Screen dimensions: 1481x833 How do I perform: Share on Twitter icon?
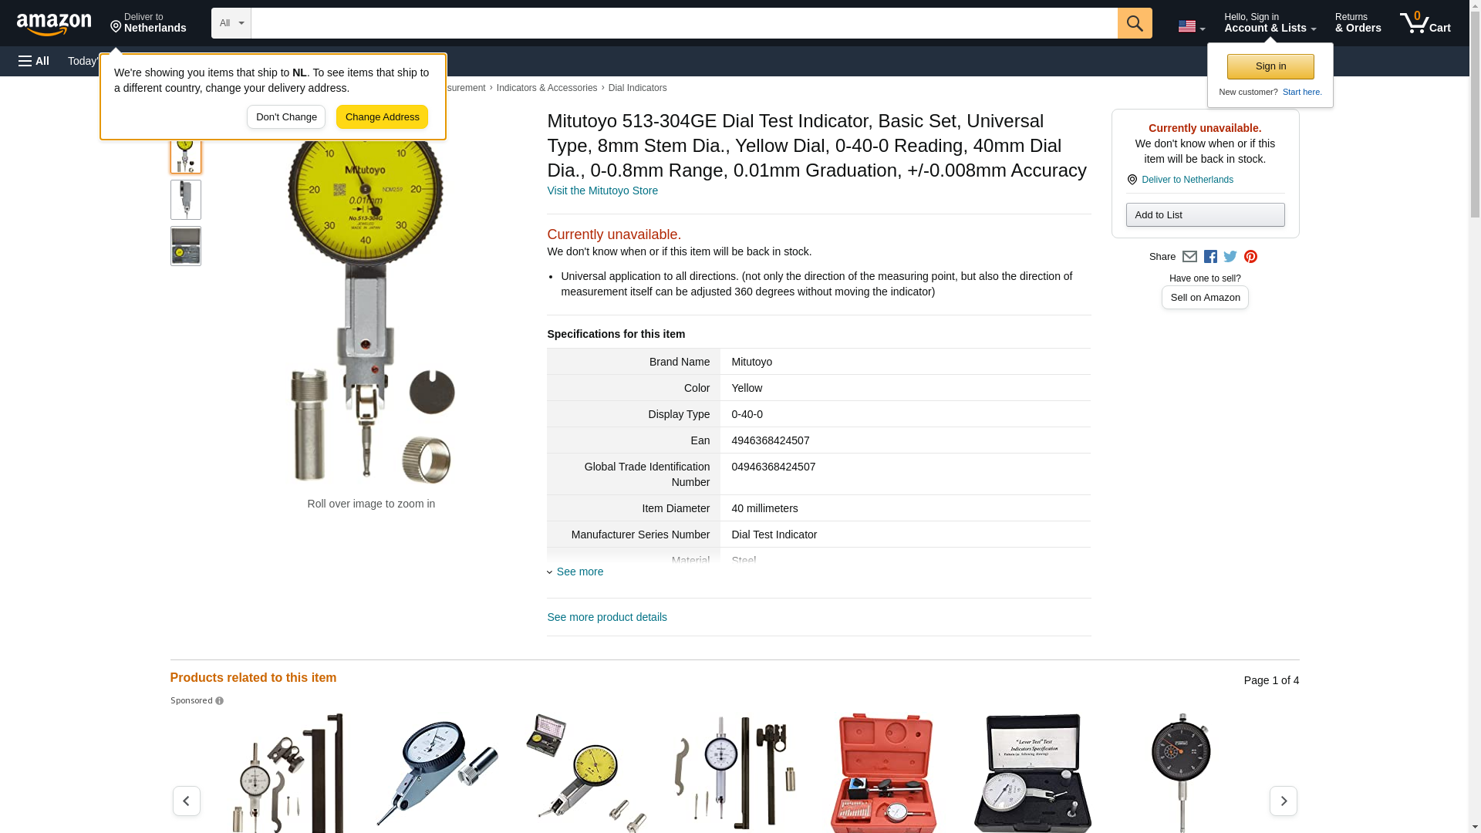pyautogui.click(x=1230, y=257)
